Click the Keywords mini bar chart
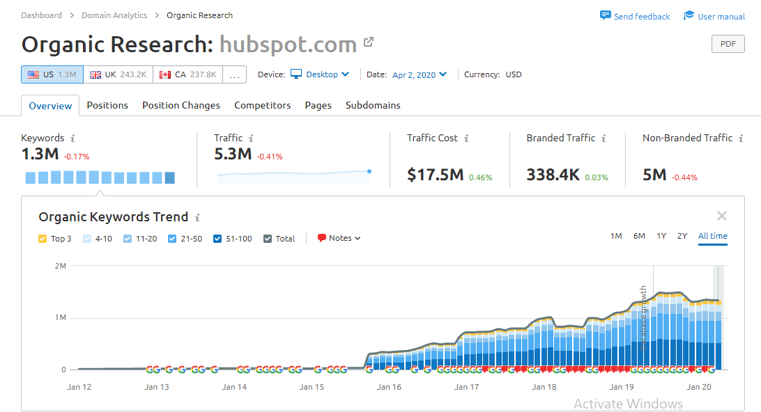 (100, 177)
